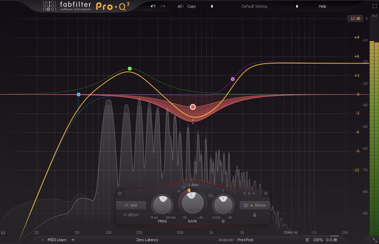Click the redo arrow icon
Viewport: 379px width, 244px height.
click(x=163, y=6)
